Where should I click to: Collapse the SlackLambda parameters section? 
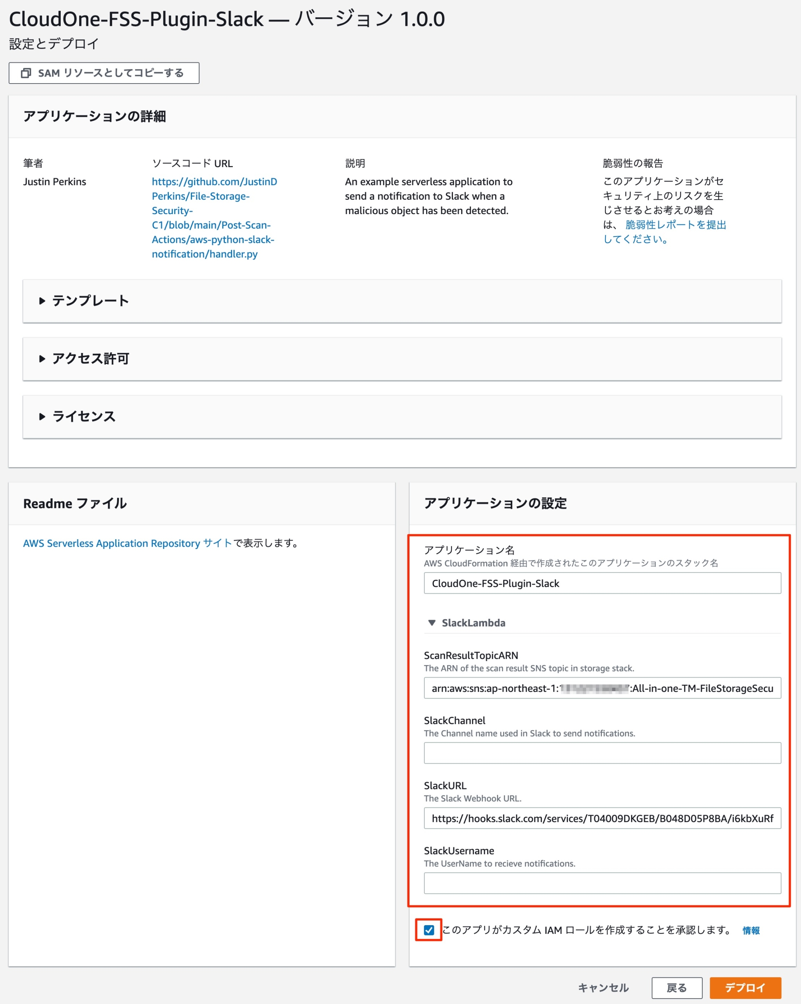tap(466, 623)
